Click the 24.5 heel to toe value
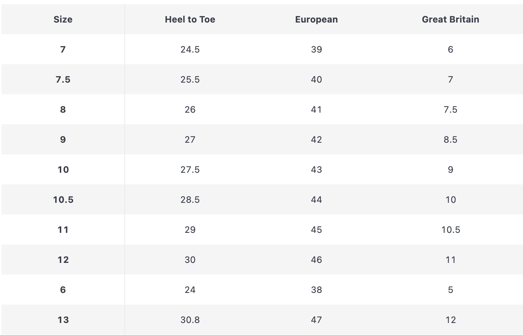The width and height of the screenshot is (523, 335). coord(190,50)
